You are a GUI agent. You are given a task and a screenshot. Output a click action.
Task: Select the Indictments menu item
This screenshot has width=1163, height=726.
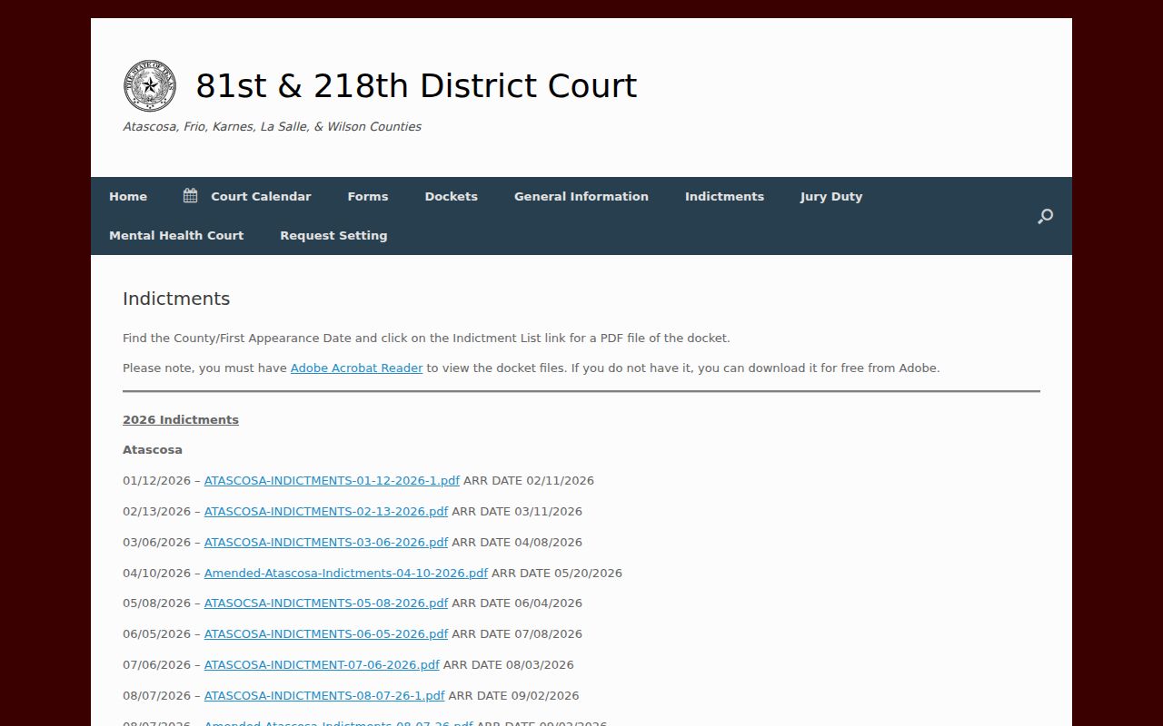tap(724, 196)
